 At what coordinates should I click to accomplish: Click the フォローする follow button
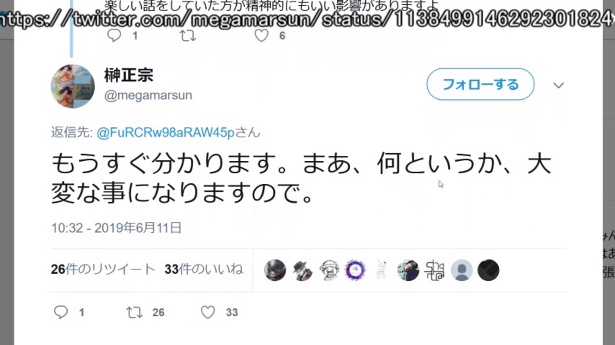(x=480, y=84)
